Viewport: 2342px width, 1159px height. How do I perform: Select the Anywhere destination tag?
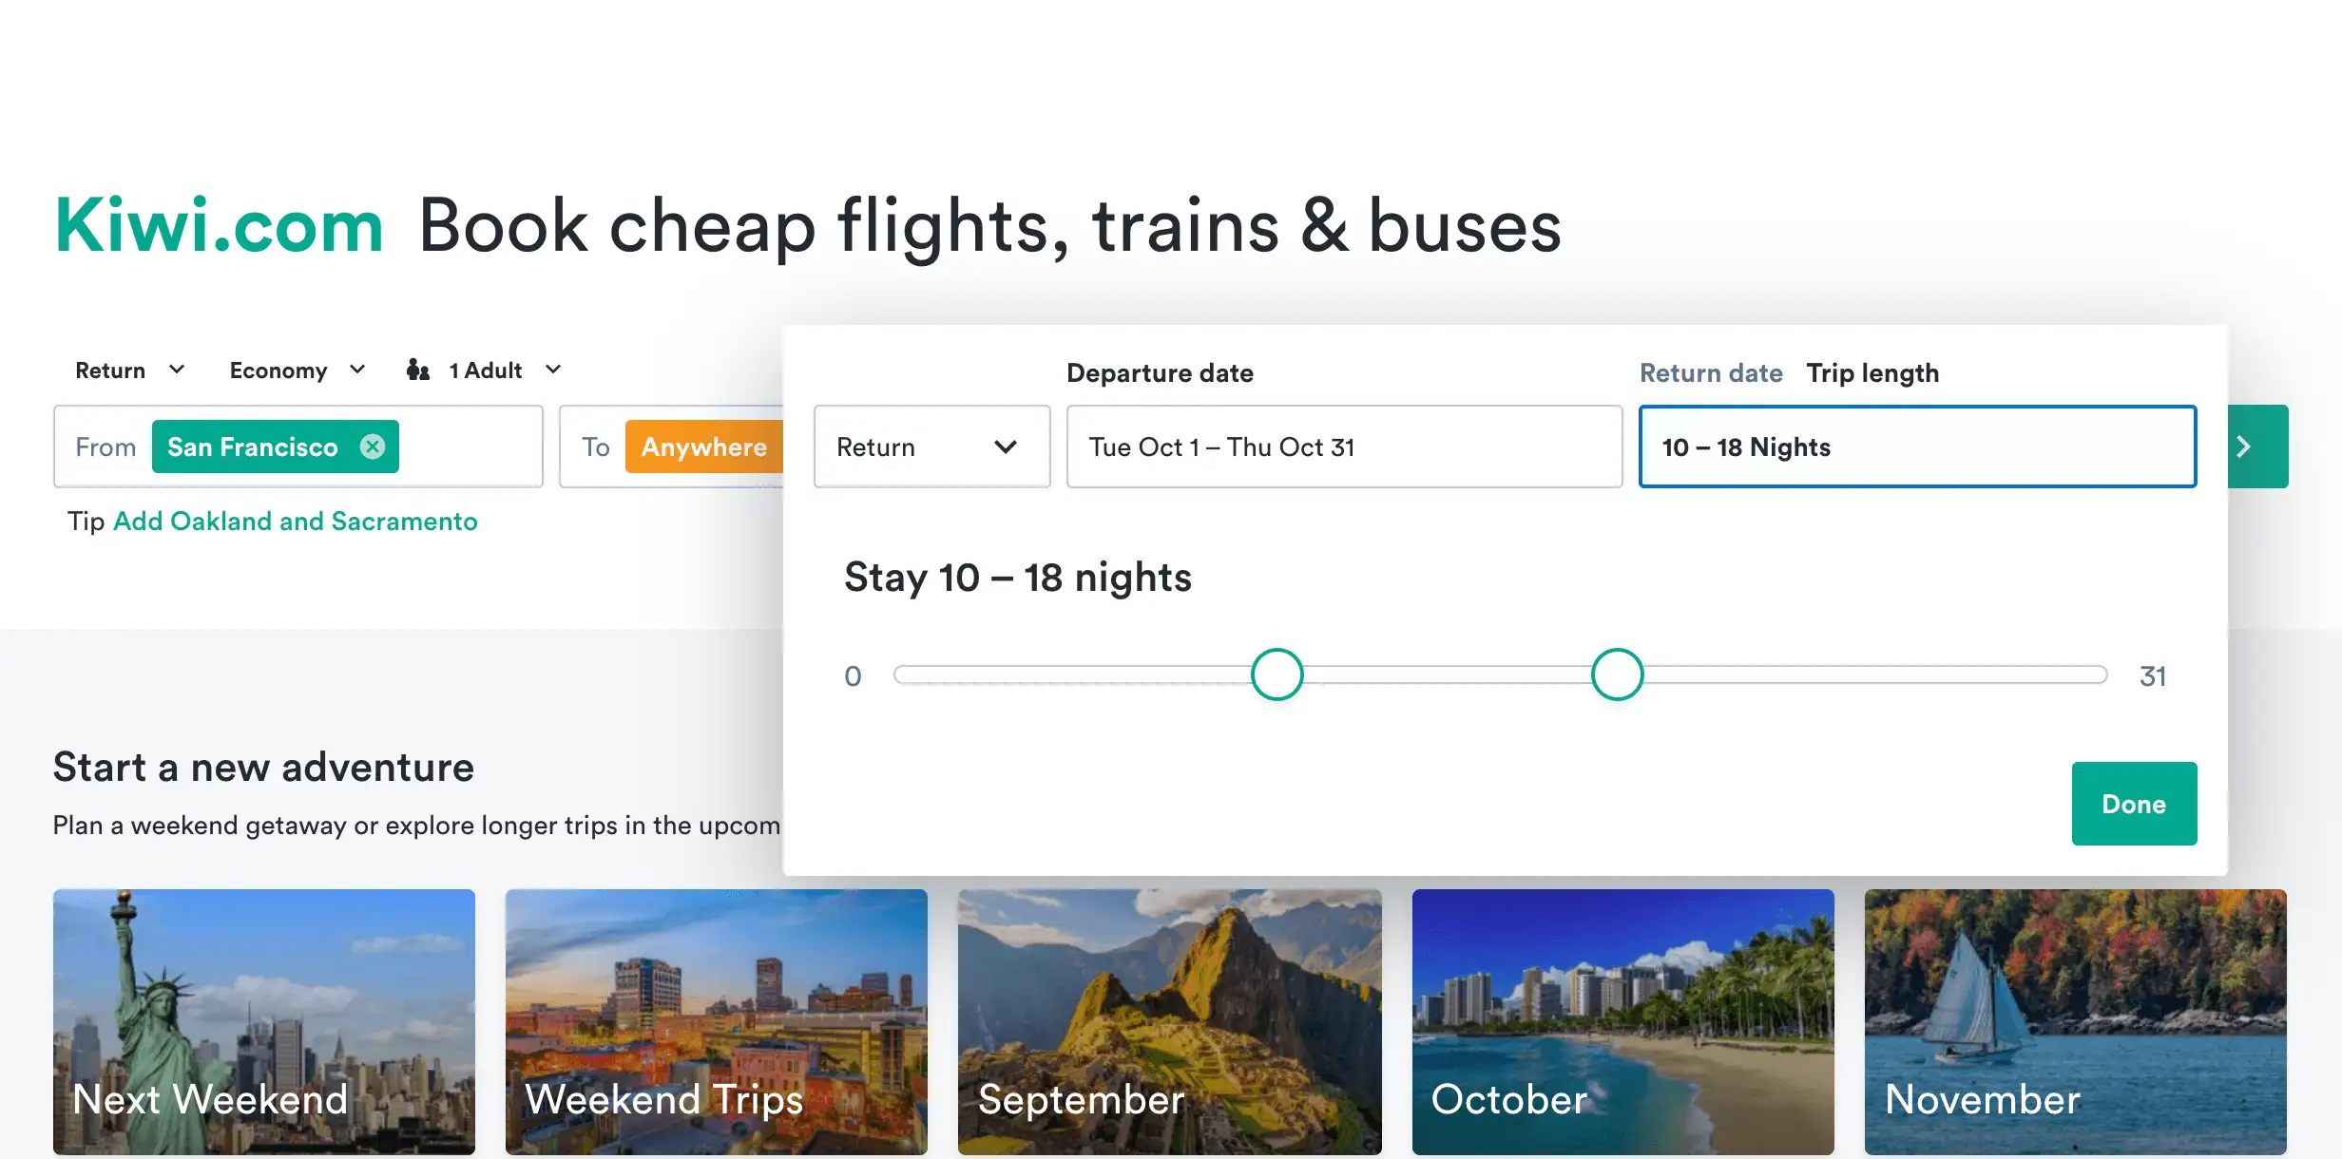pyautogui.click(x=703, y=446)
